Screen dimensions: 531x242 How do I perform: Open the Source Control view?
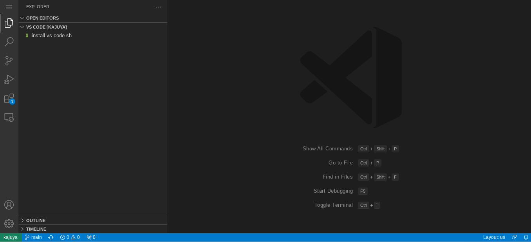tap(9, 61)
